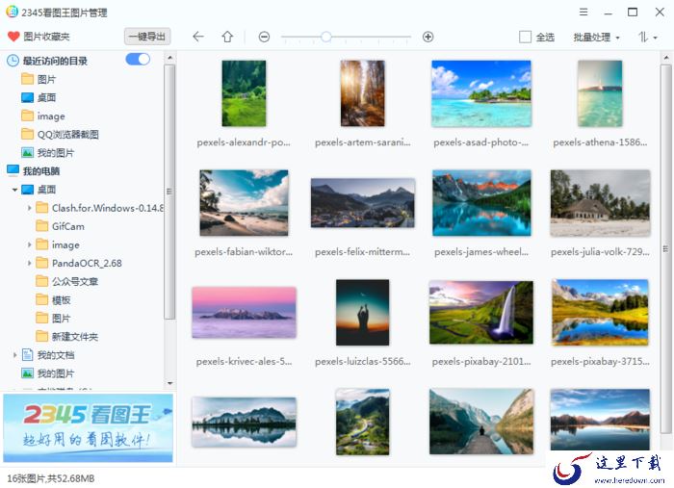The width and height of the screenshot is (674, 488).
Task: Click the GifCam folder icon
Action: 41,226
